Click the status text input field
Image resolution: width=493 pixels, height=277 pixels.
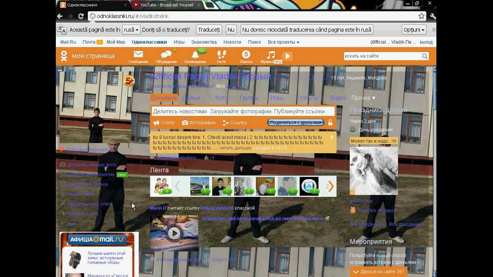tap(243, 111)
